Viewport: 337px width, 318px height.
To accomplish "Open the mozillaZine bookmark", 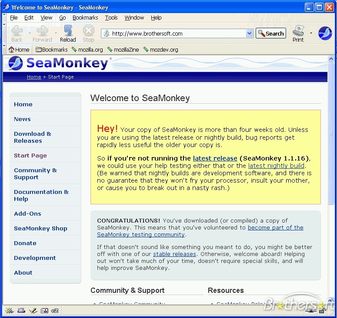I will (x=123, y=49).
